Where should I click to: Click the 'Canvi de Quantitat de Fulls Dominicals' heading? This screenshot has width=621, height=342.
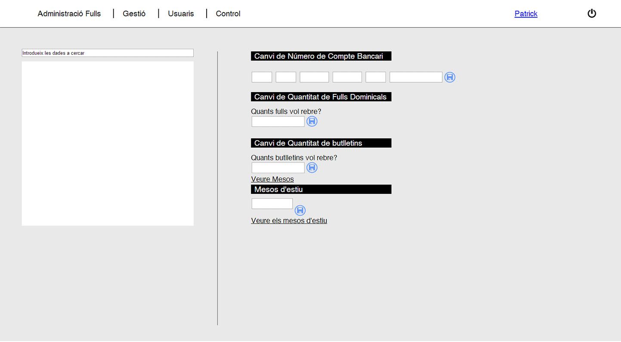point(321,97)
